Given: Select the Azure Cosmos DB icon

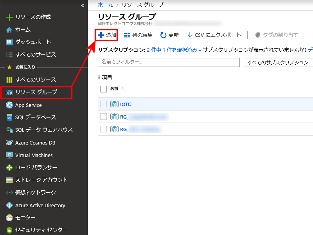Looking at the screenshot, I should pyautogui.click(x=9, y=143).
